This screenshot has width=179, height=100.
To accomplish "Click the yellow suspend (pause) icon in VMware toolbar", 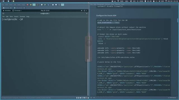I will pyautogui.click(x=31, y=5).
